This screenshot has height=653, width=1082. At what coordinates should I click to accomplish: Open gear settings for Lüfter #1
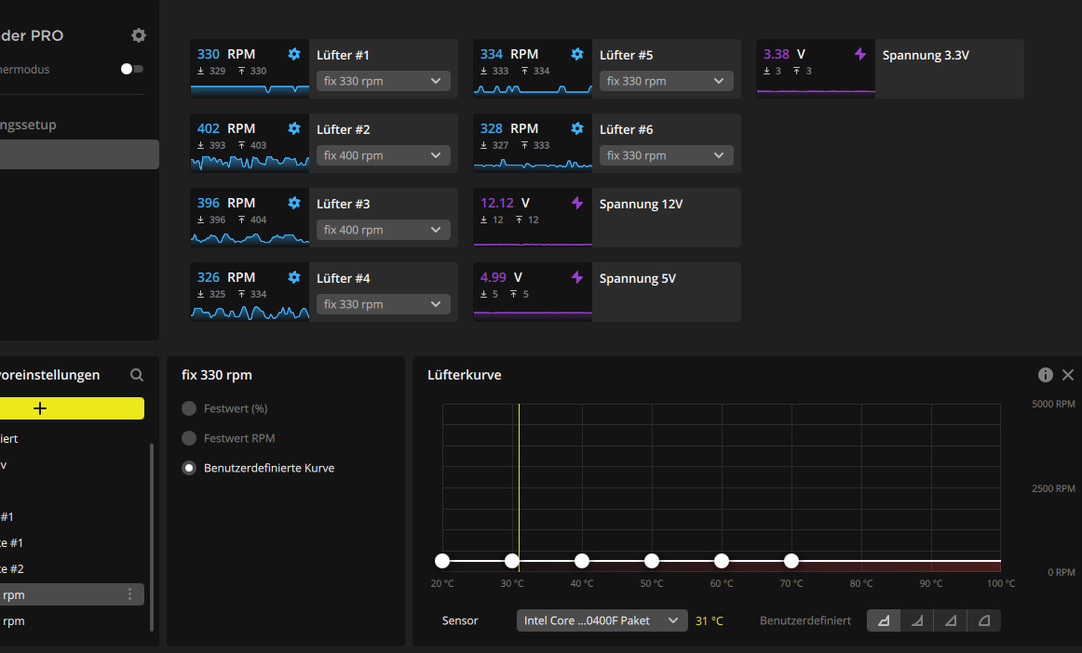pyautogui.click(x=294, y=54)
